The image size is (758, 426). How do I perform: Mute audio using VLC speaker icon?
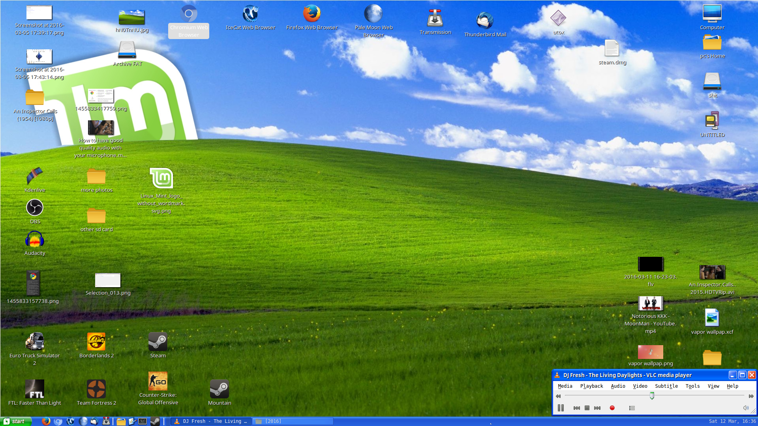coord(746,408)
